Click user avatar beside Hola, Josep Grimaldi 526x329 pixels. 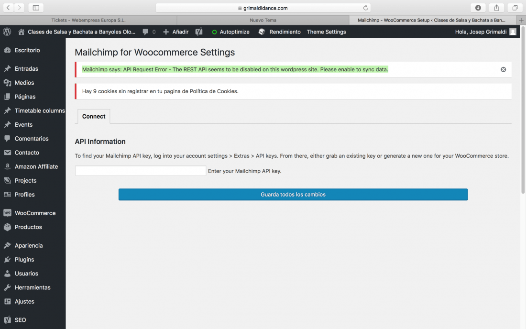(513, 32)
